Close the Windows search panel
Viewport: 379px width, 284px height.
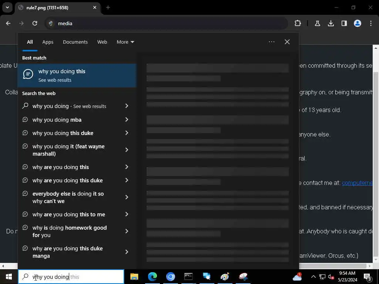point(287,42)
